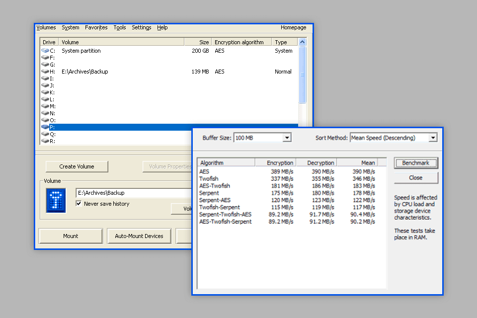Select the System partition row text
The image size is (477, 318).
pos(81,51)
